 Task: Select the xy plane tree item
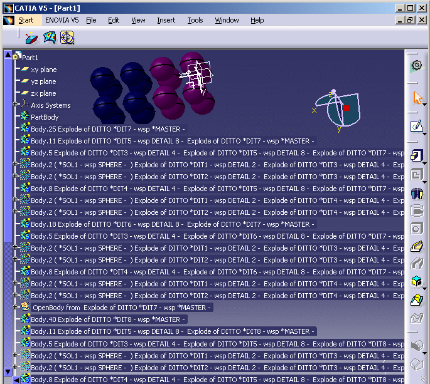point(43,70)
